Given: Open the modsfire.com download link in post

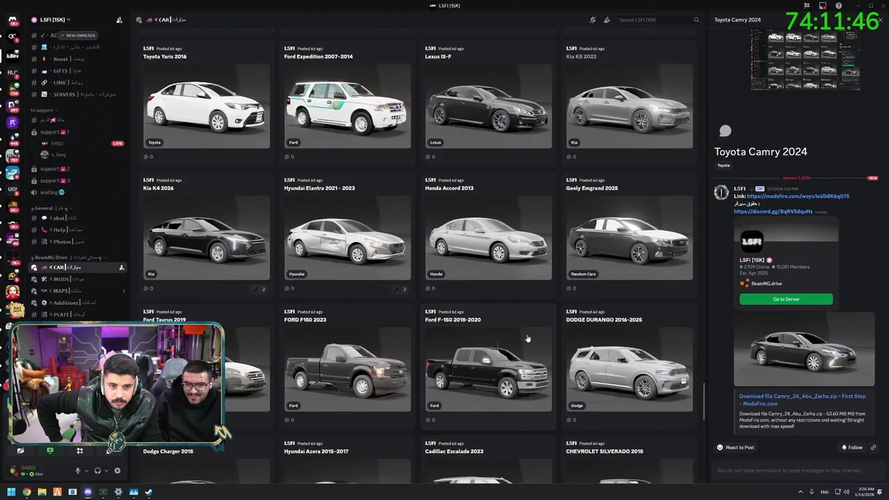Looking at the screenshot, I should [x=798, y=196].
